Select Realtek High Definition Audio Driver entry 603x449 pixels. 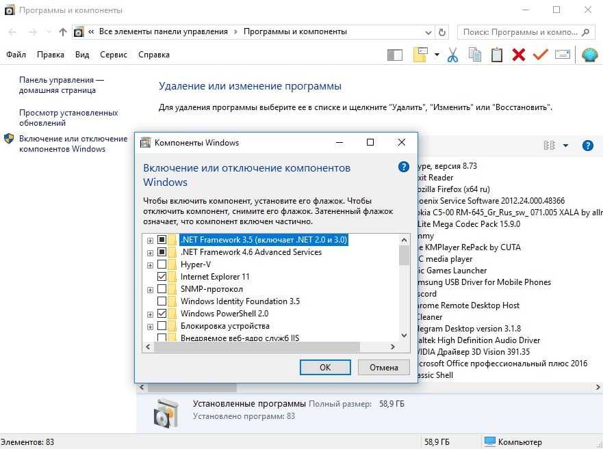[x=479, y=340]
